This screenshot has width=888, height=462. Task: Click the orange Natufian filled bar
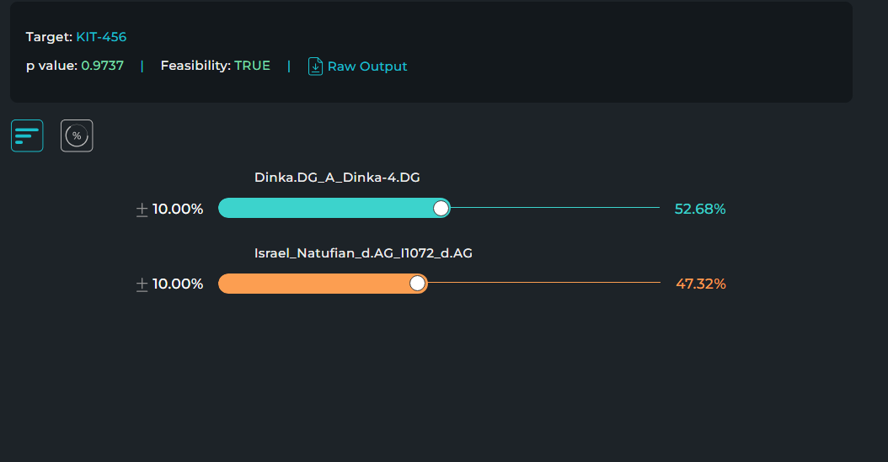click(x=323, y=284)
